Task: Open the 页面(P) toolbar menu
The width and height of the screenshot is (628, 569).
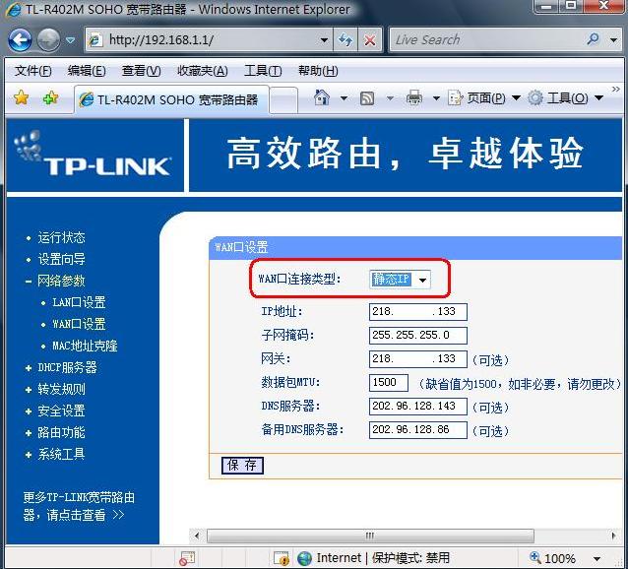Action: pyautogui.click(x=484, y=98)
